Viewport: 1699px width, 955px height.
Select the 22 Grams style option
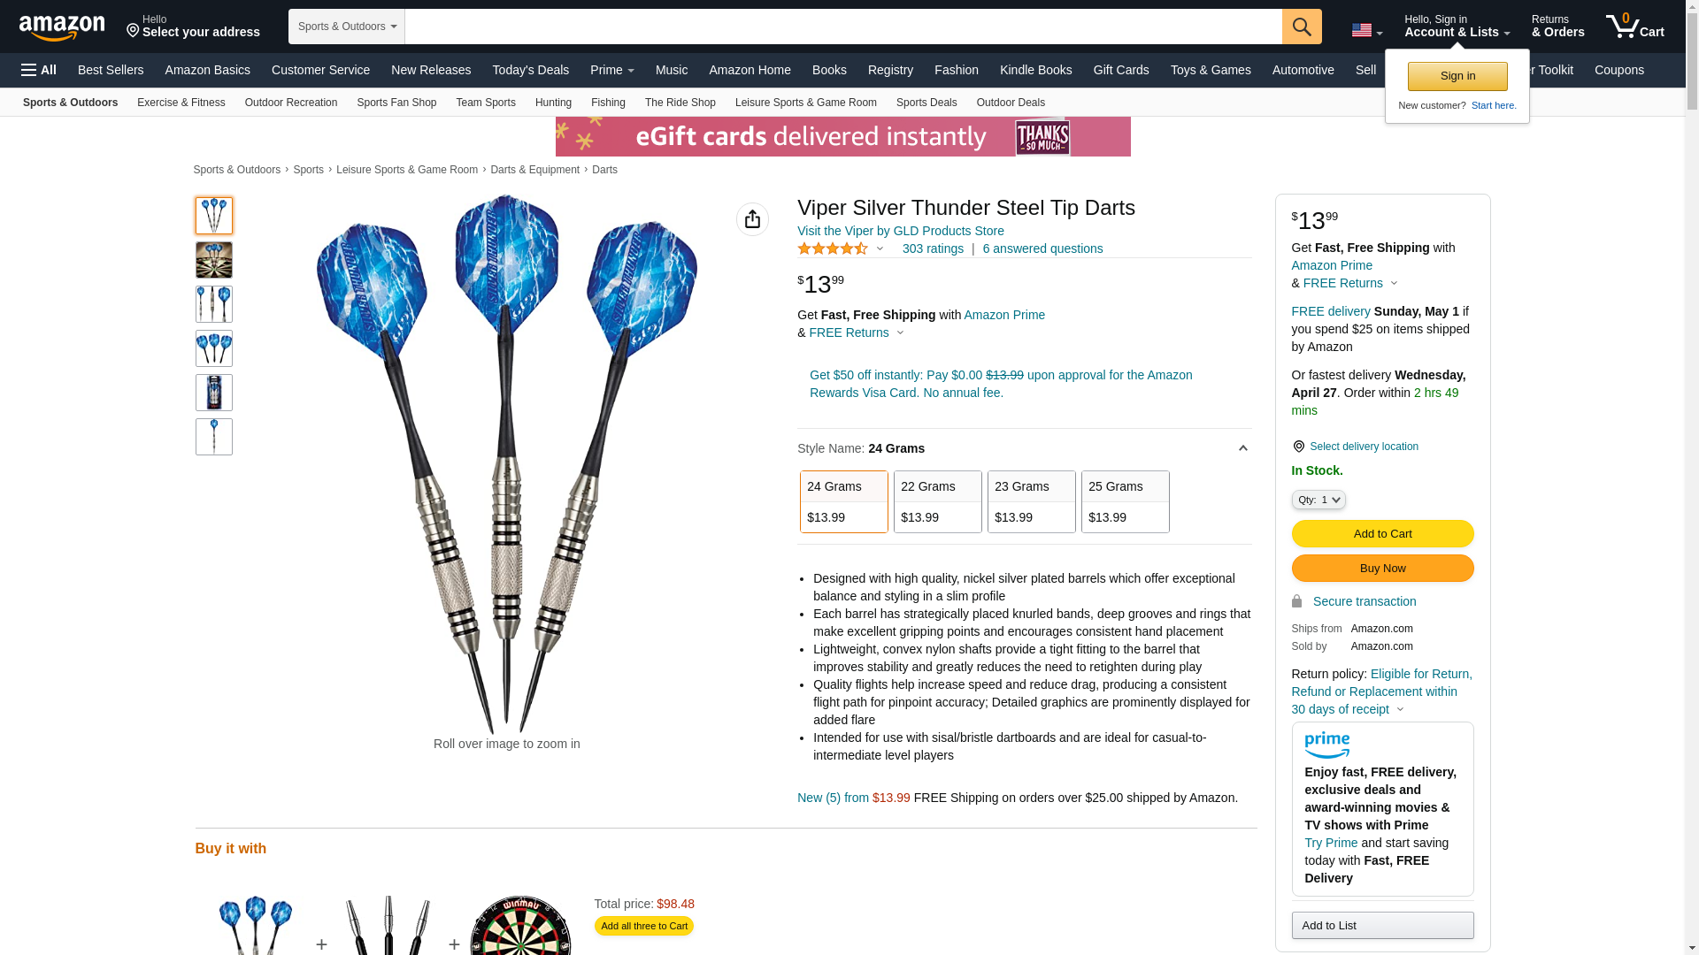click(x=938, y=501)
